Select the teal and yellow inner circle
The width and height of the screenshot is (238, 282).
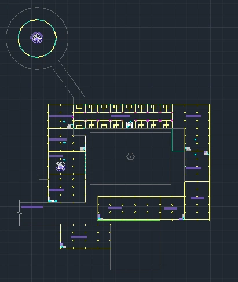pos(37,38)
